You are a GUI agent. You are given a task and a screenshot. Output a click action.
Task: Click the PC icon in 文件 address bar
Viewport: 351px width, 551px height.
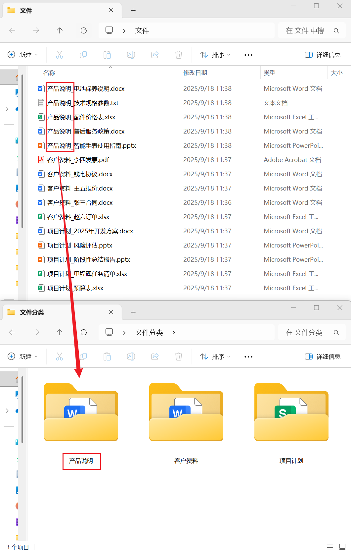109,30
